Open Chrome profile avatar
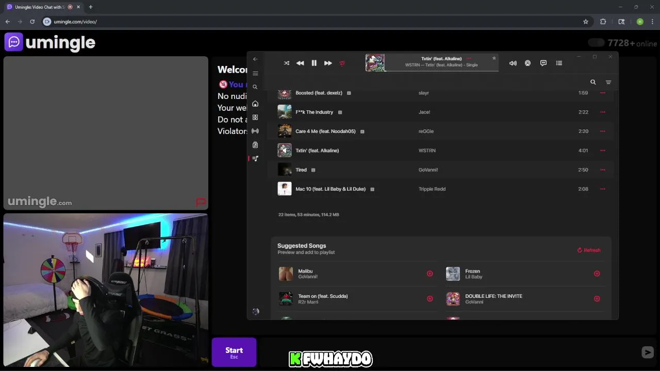Screen dimensions: 660x371 tap(640, 22)
